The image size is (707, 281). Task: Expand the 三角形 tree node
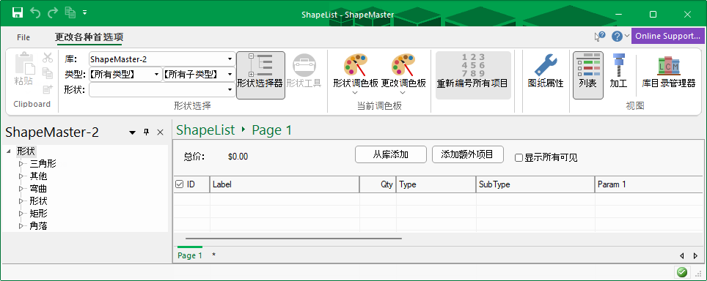tap(21, 164)
